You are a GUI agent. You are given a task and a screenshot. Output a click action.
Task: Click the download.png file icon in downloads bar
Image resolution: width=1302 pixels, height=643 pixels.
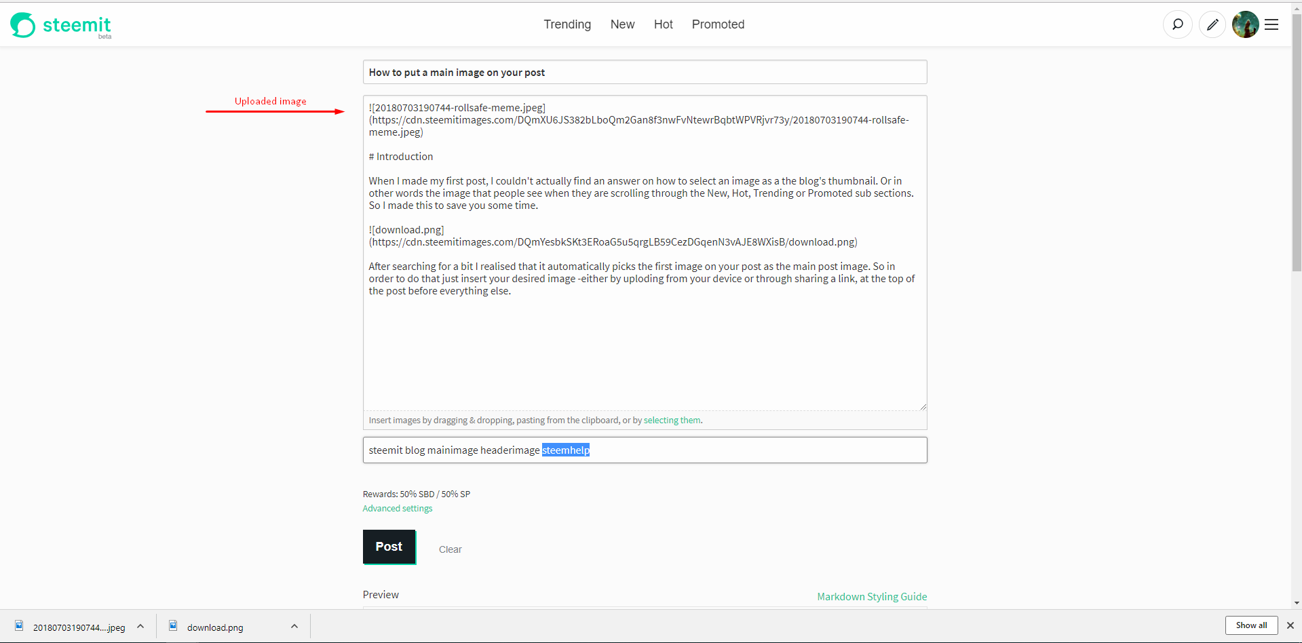click(173, 626)
